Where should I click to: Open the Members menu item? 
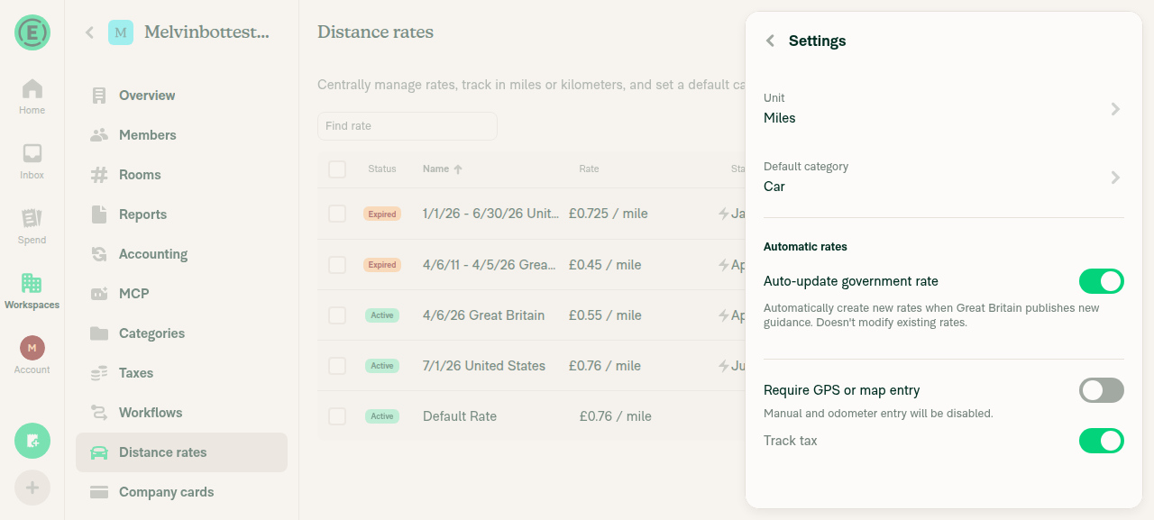click(x=181, y=135)
